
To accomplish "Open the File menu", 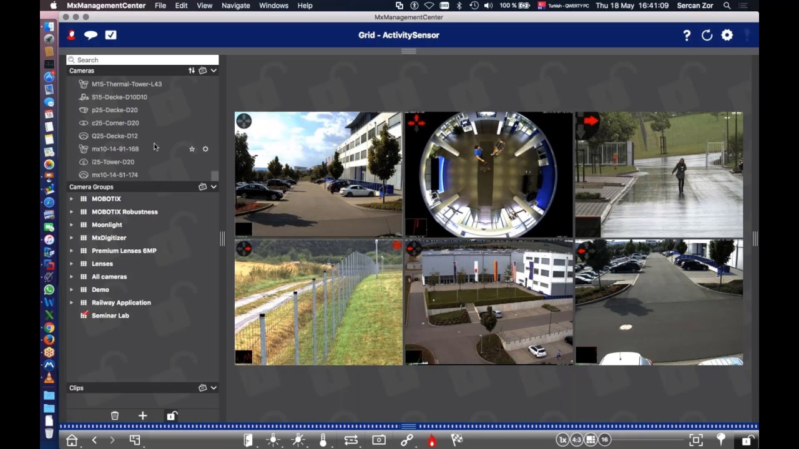I will click(x=160, y=6).
